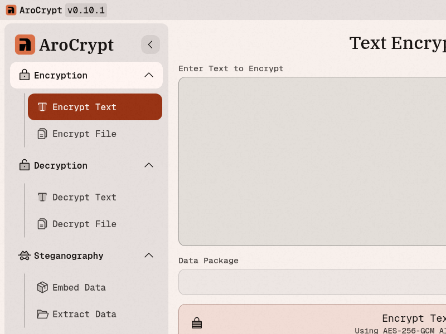Click the Encrypt Text AES-256-GCM button

(x=312, y=319)
